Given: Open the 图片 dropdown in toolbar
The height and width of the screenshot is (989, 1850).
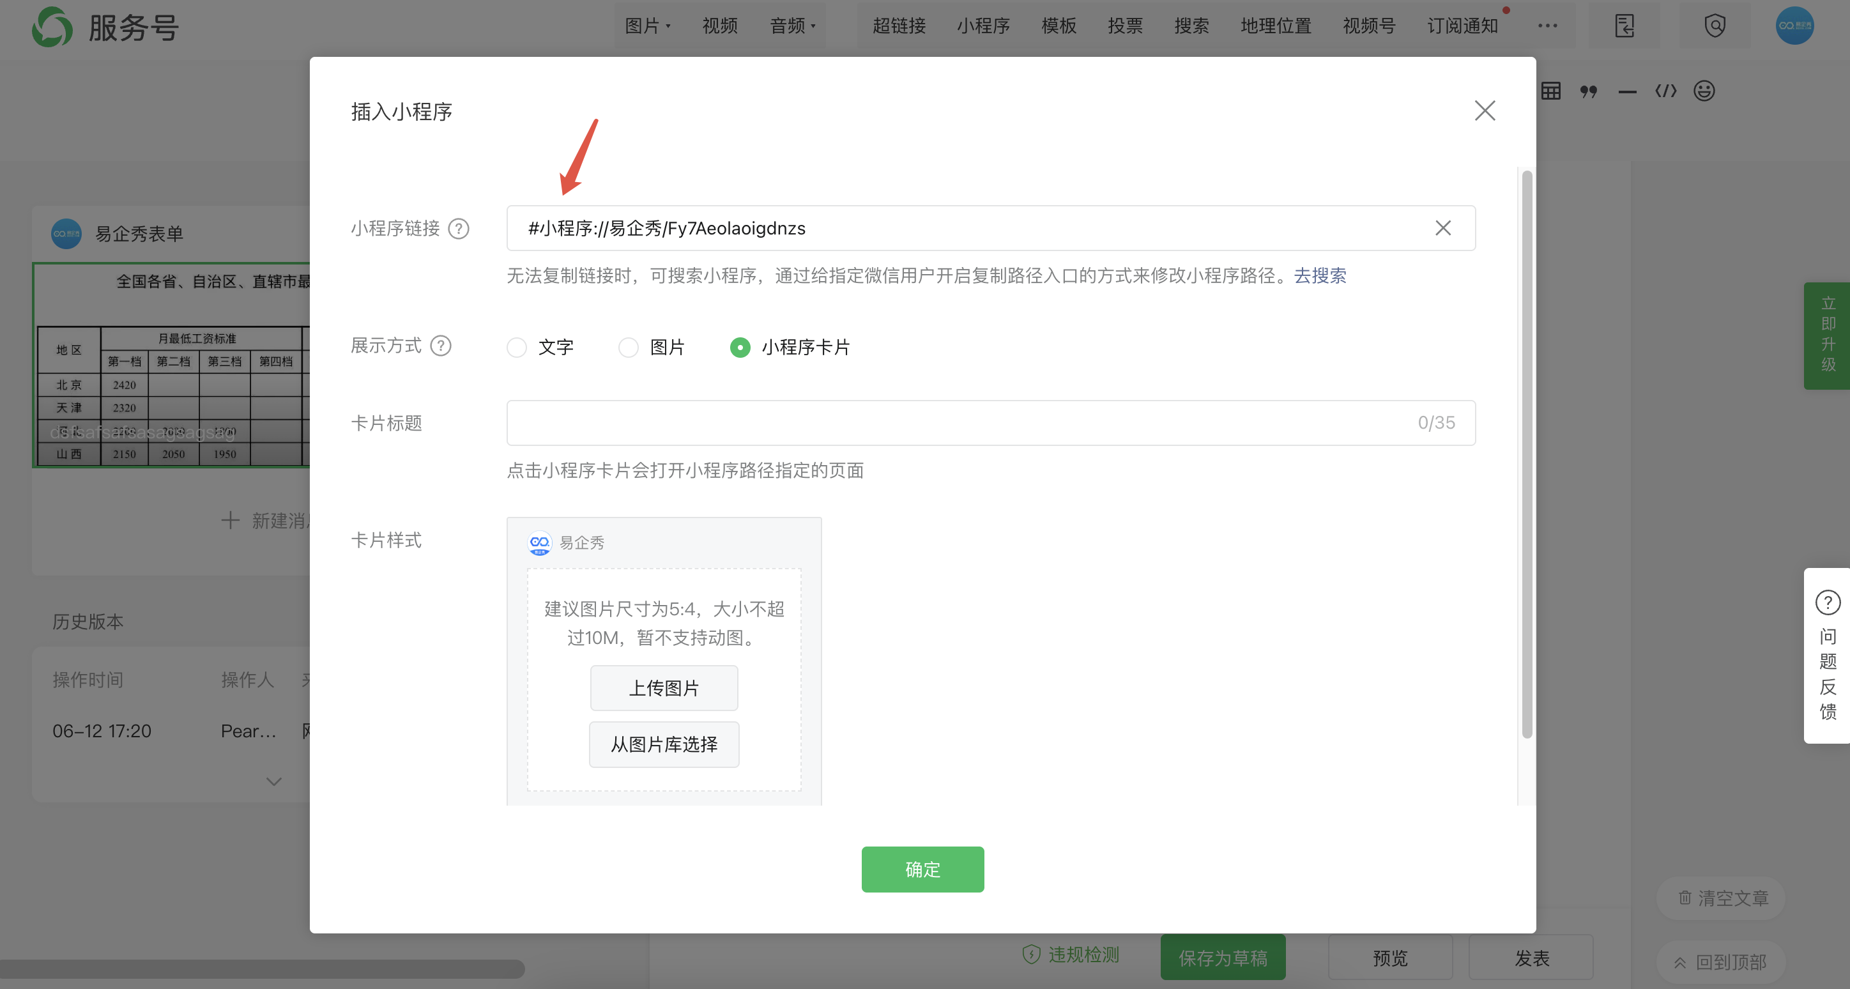Looking at the screenshot, I should (x=647, y=26).
